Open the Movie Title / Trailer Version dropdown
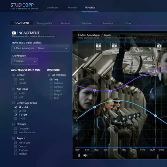This screenshot has height=167, width=167. coord(40,48)
